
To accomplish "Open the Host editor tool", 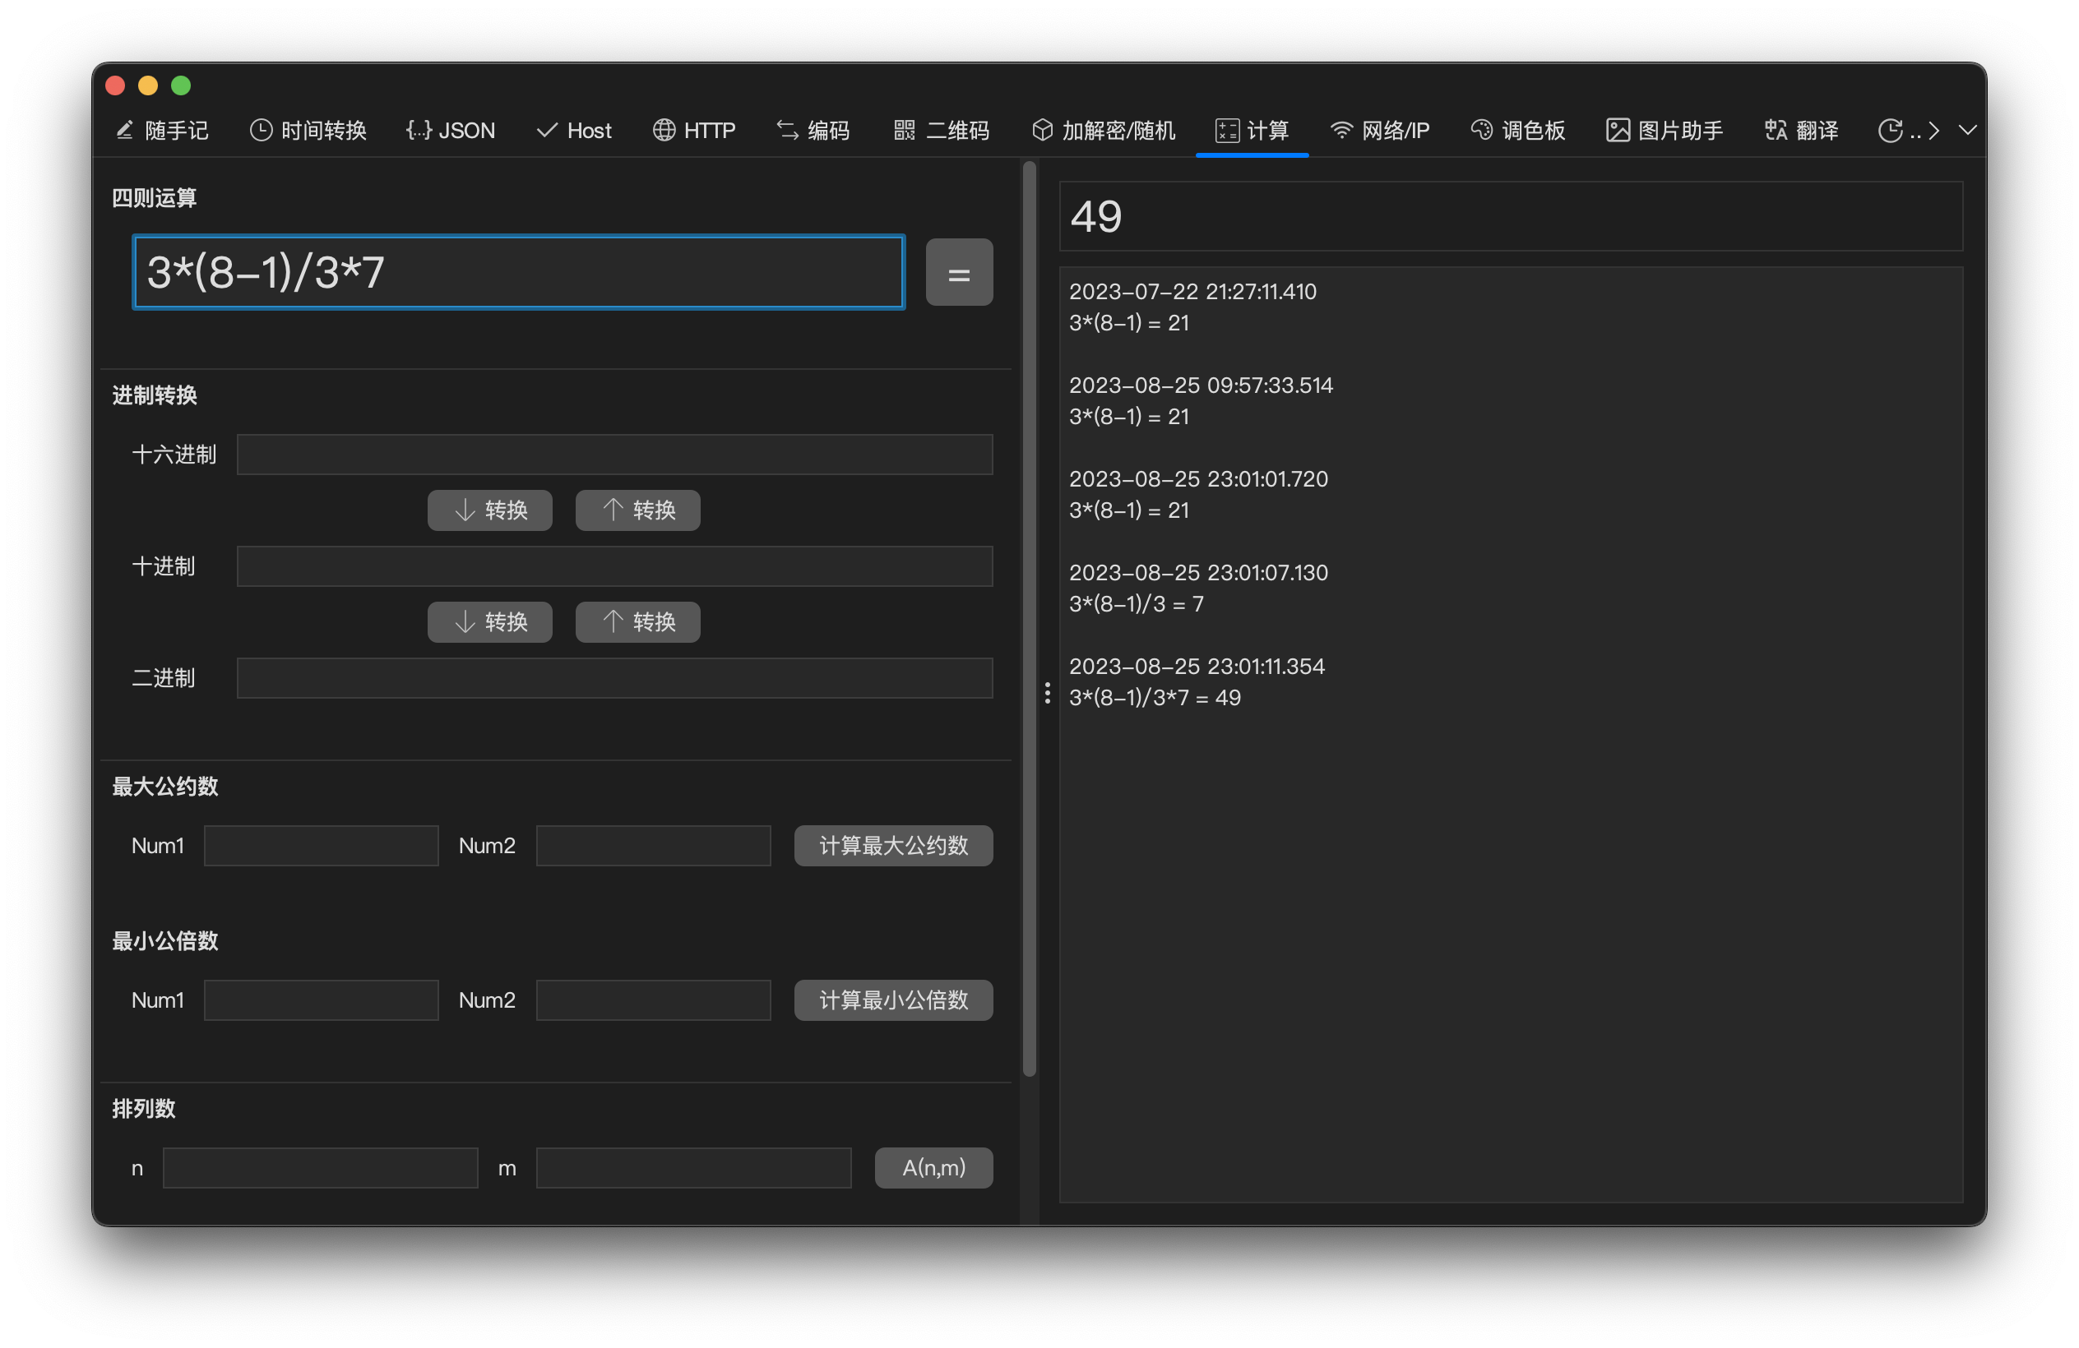I will [x=574, y=130].
